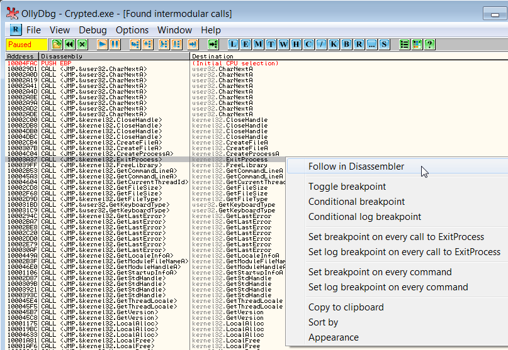Screen dimensions: 508x350
Task: Click the Trace over toolbar icon
Action: click(176, 45)
